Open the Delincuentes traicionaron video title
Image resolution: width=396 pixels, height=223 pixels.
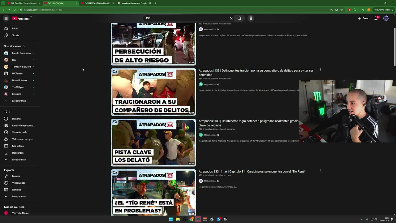click(256, 73)
